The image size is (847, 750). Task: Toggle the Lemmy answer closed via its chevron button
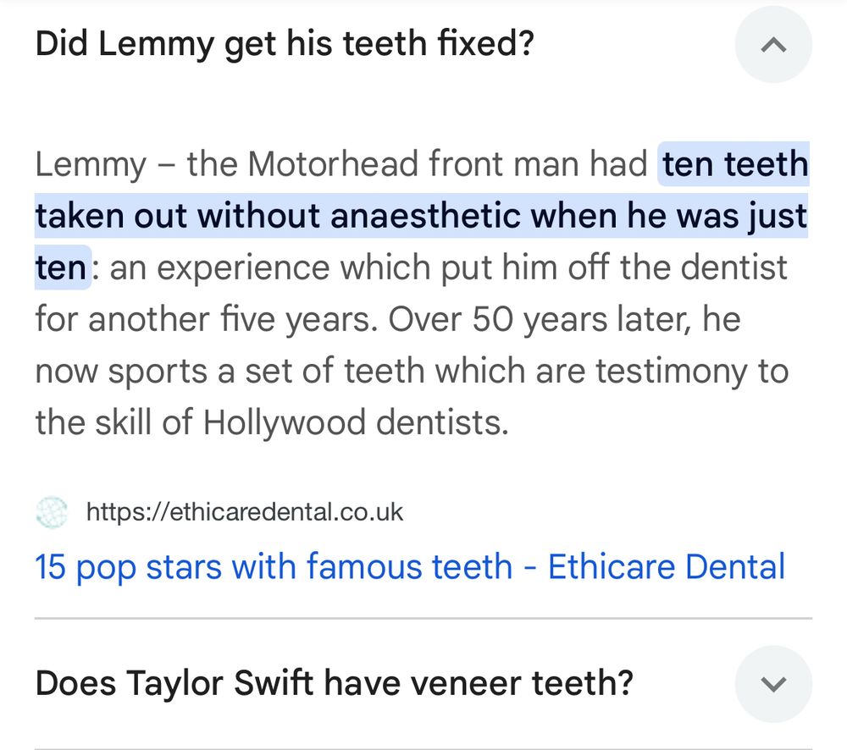pos(772,44)
